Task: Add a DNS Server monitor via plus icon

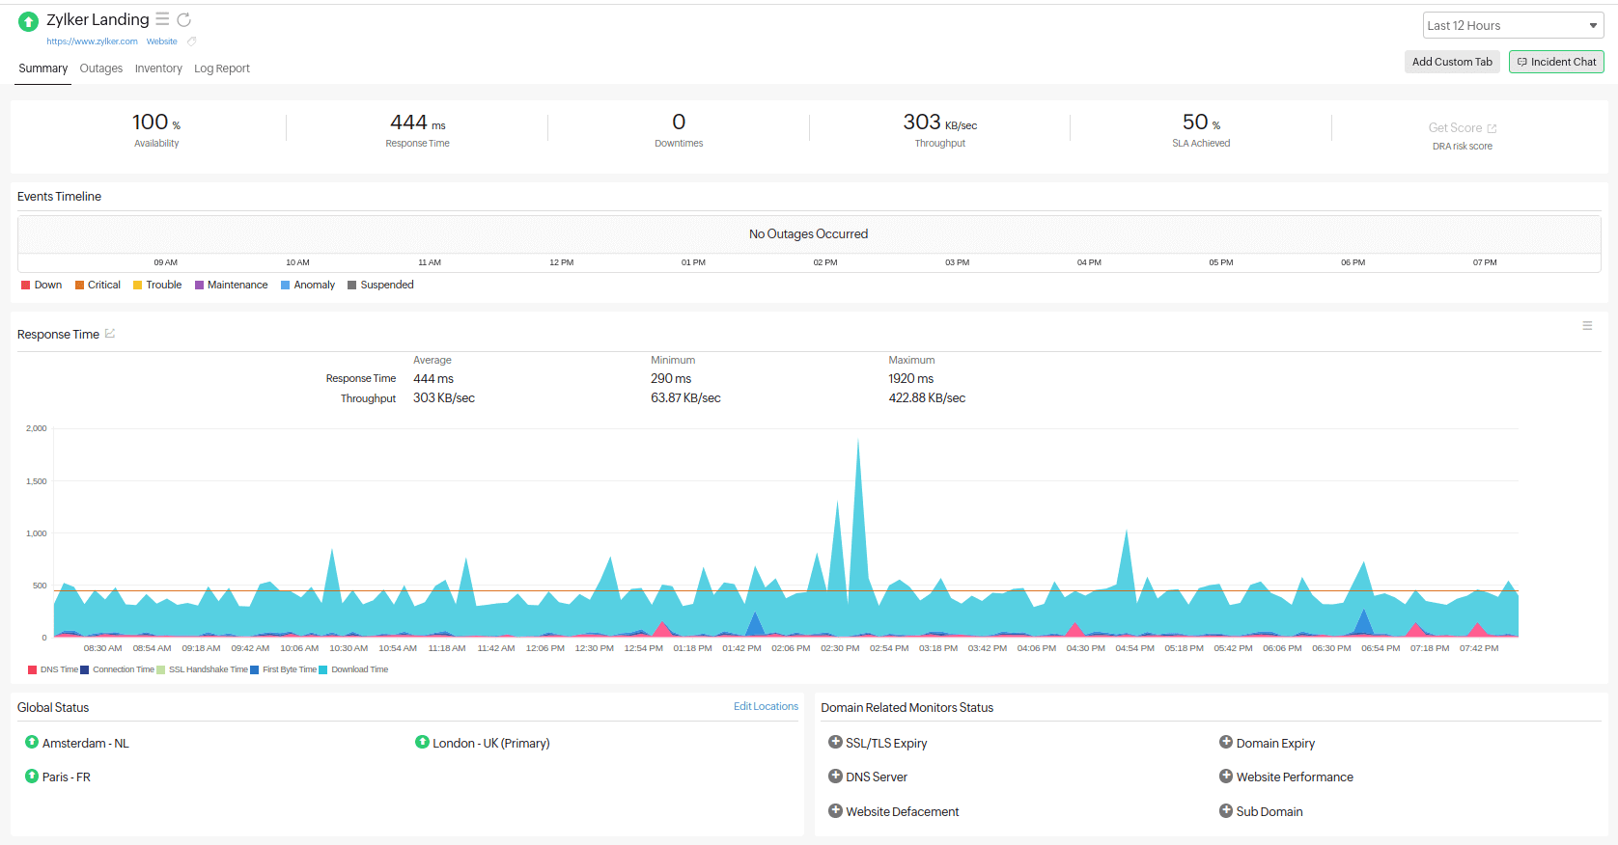Action: (x=835, y=777)
